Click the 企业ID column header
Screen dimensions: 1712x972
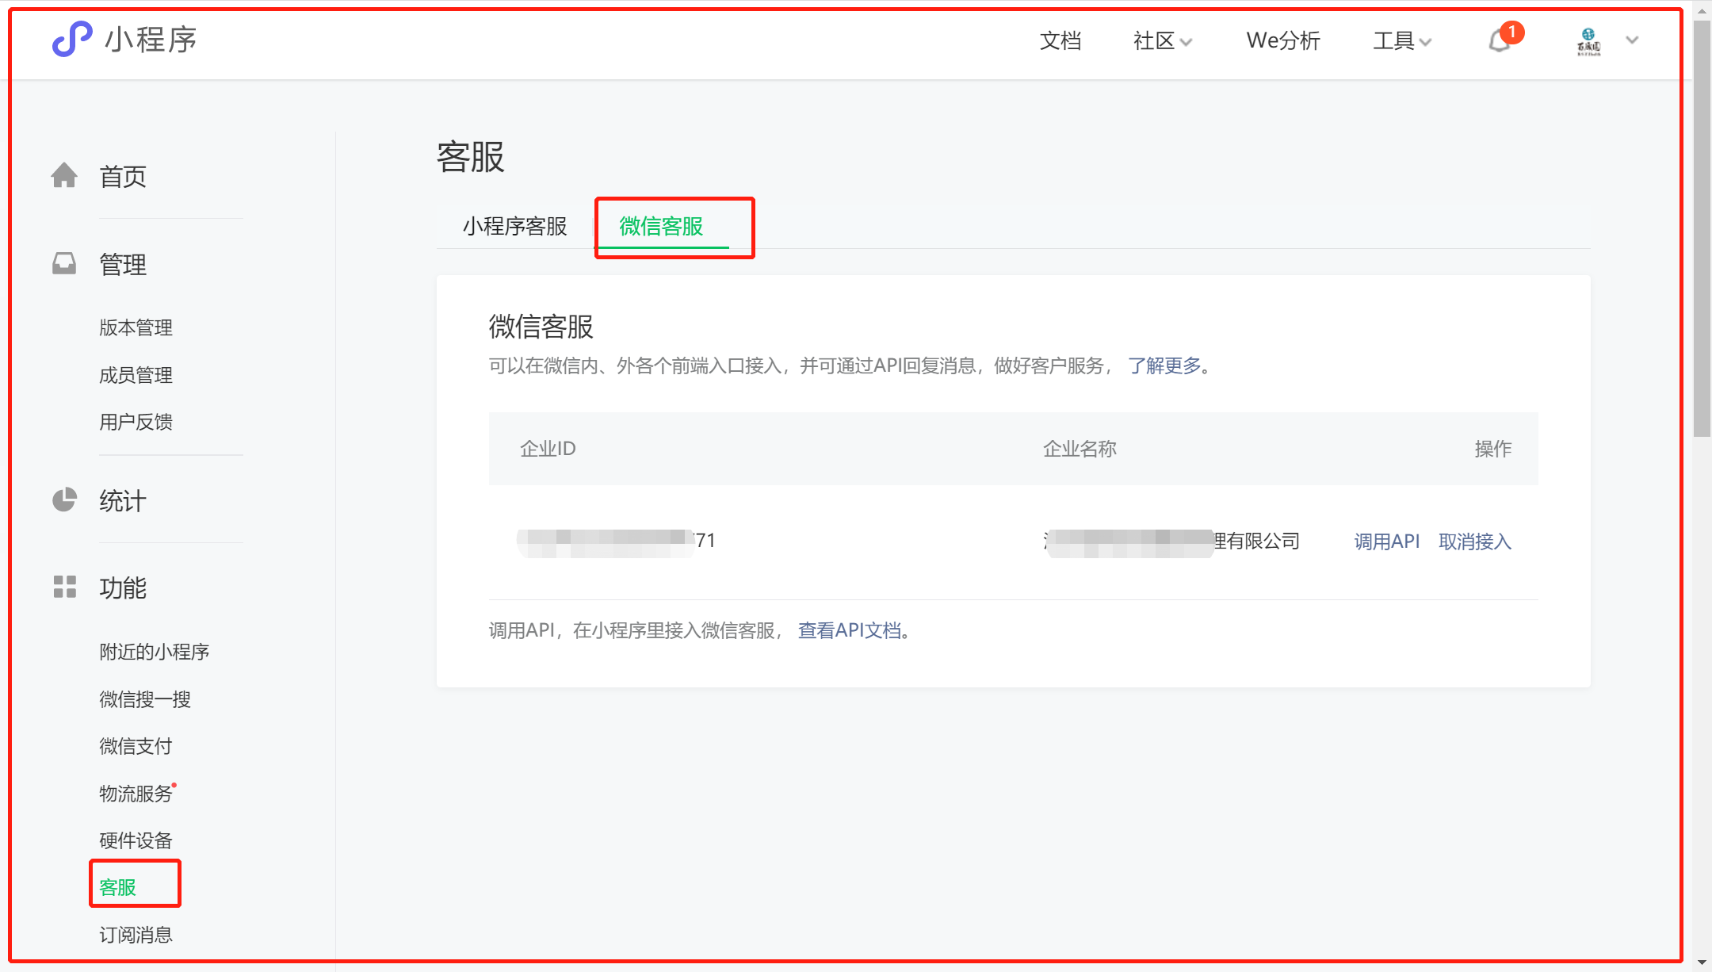(x=548, y=449)
